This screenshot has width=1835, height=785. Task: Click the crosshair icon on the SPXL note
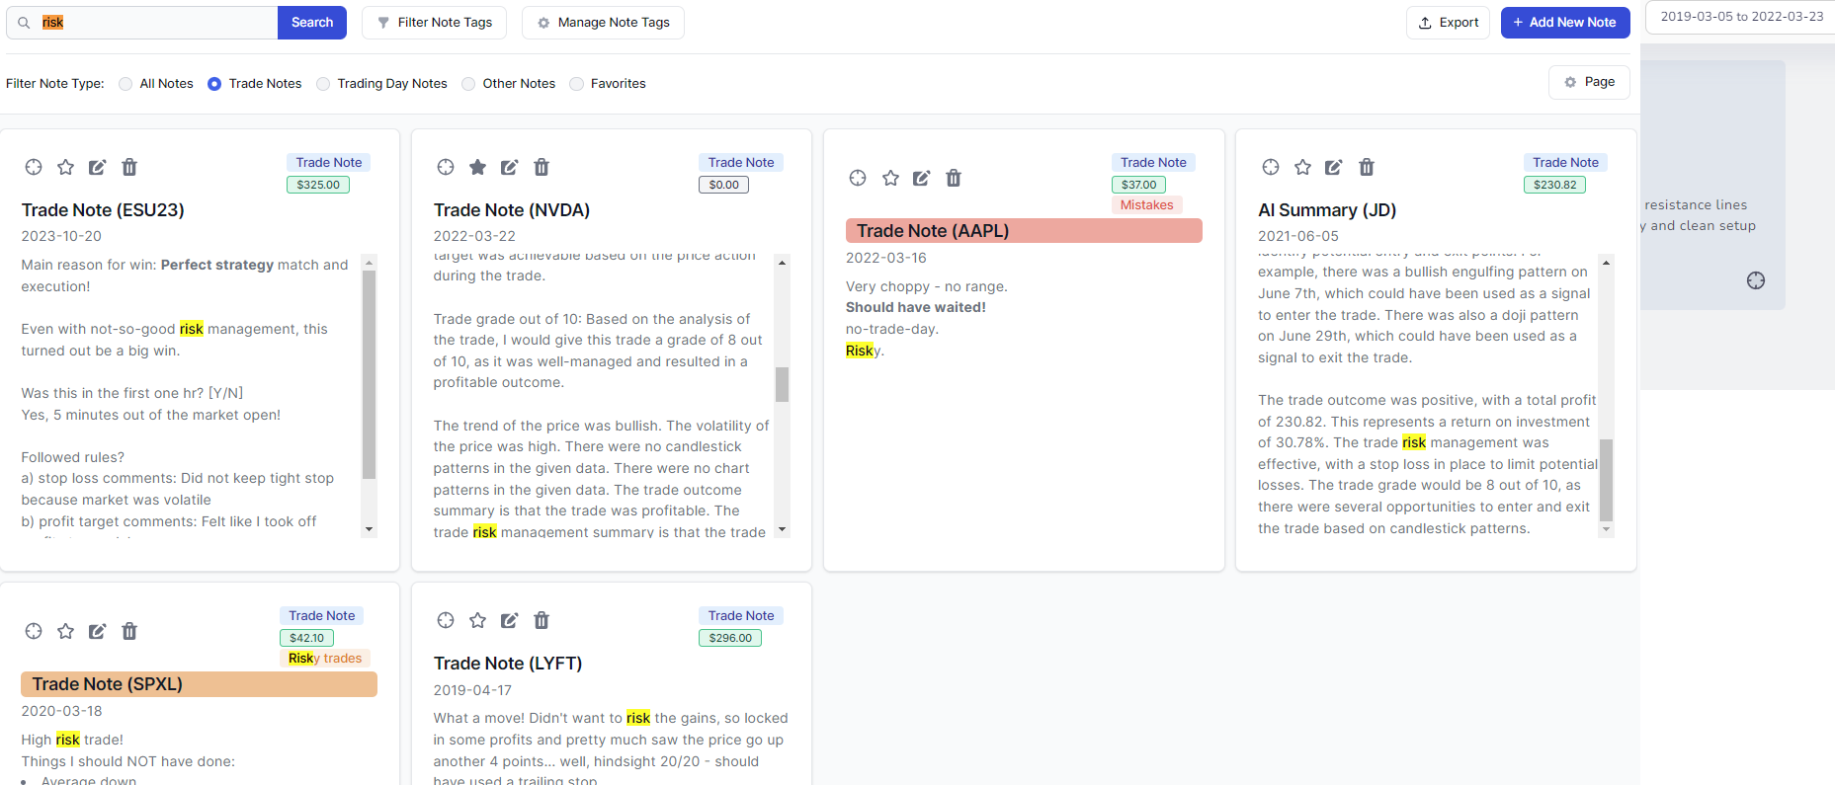tap(34, 631)
